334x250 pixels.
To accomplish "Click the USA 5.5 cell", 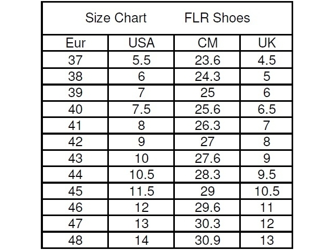I will coord(141,60).
